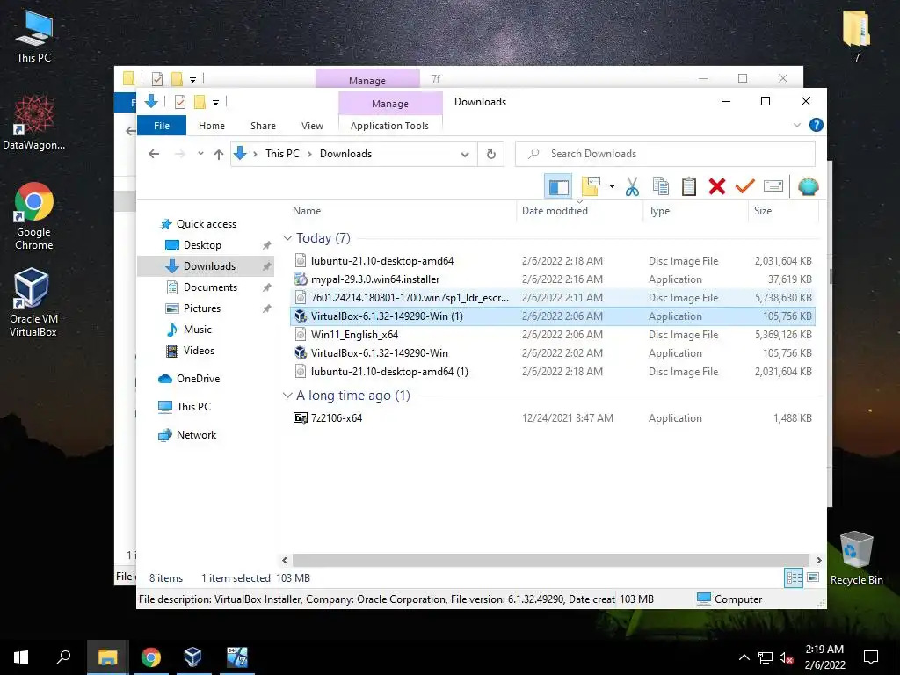
Task: Sort by Date modified column header
Action: point(555,211)
